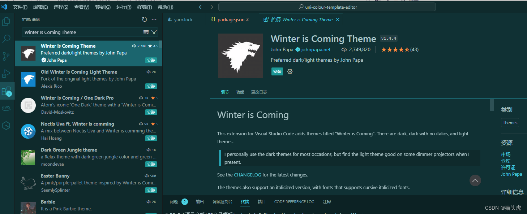Viewport: 527px width, 214px height.
Task: Open the CHANGELOG link in the description
Action: point(247,174)
